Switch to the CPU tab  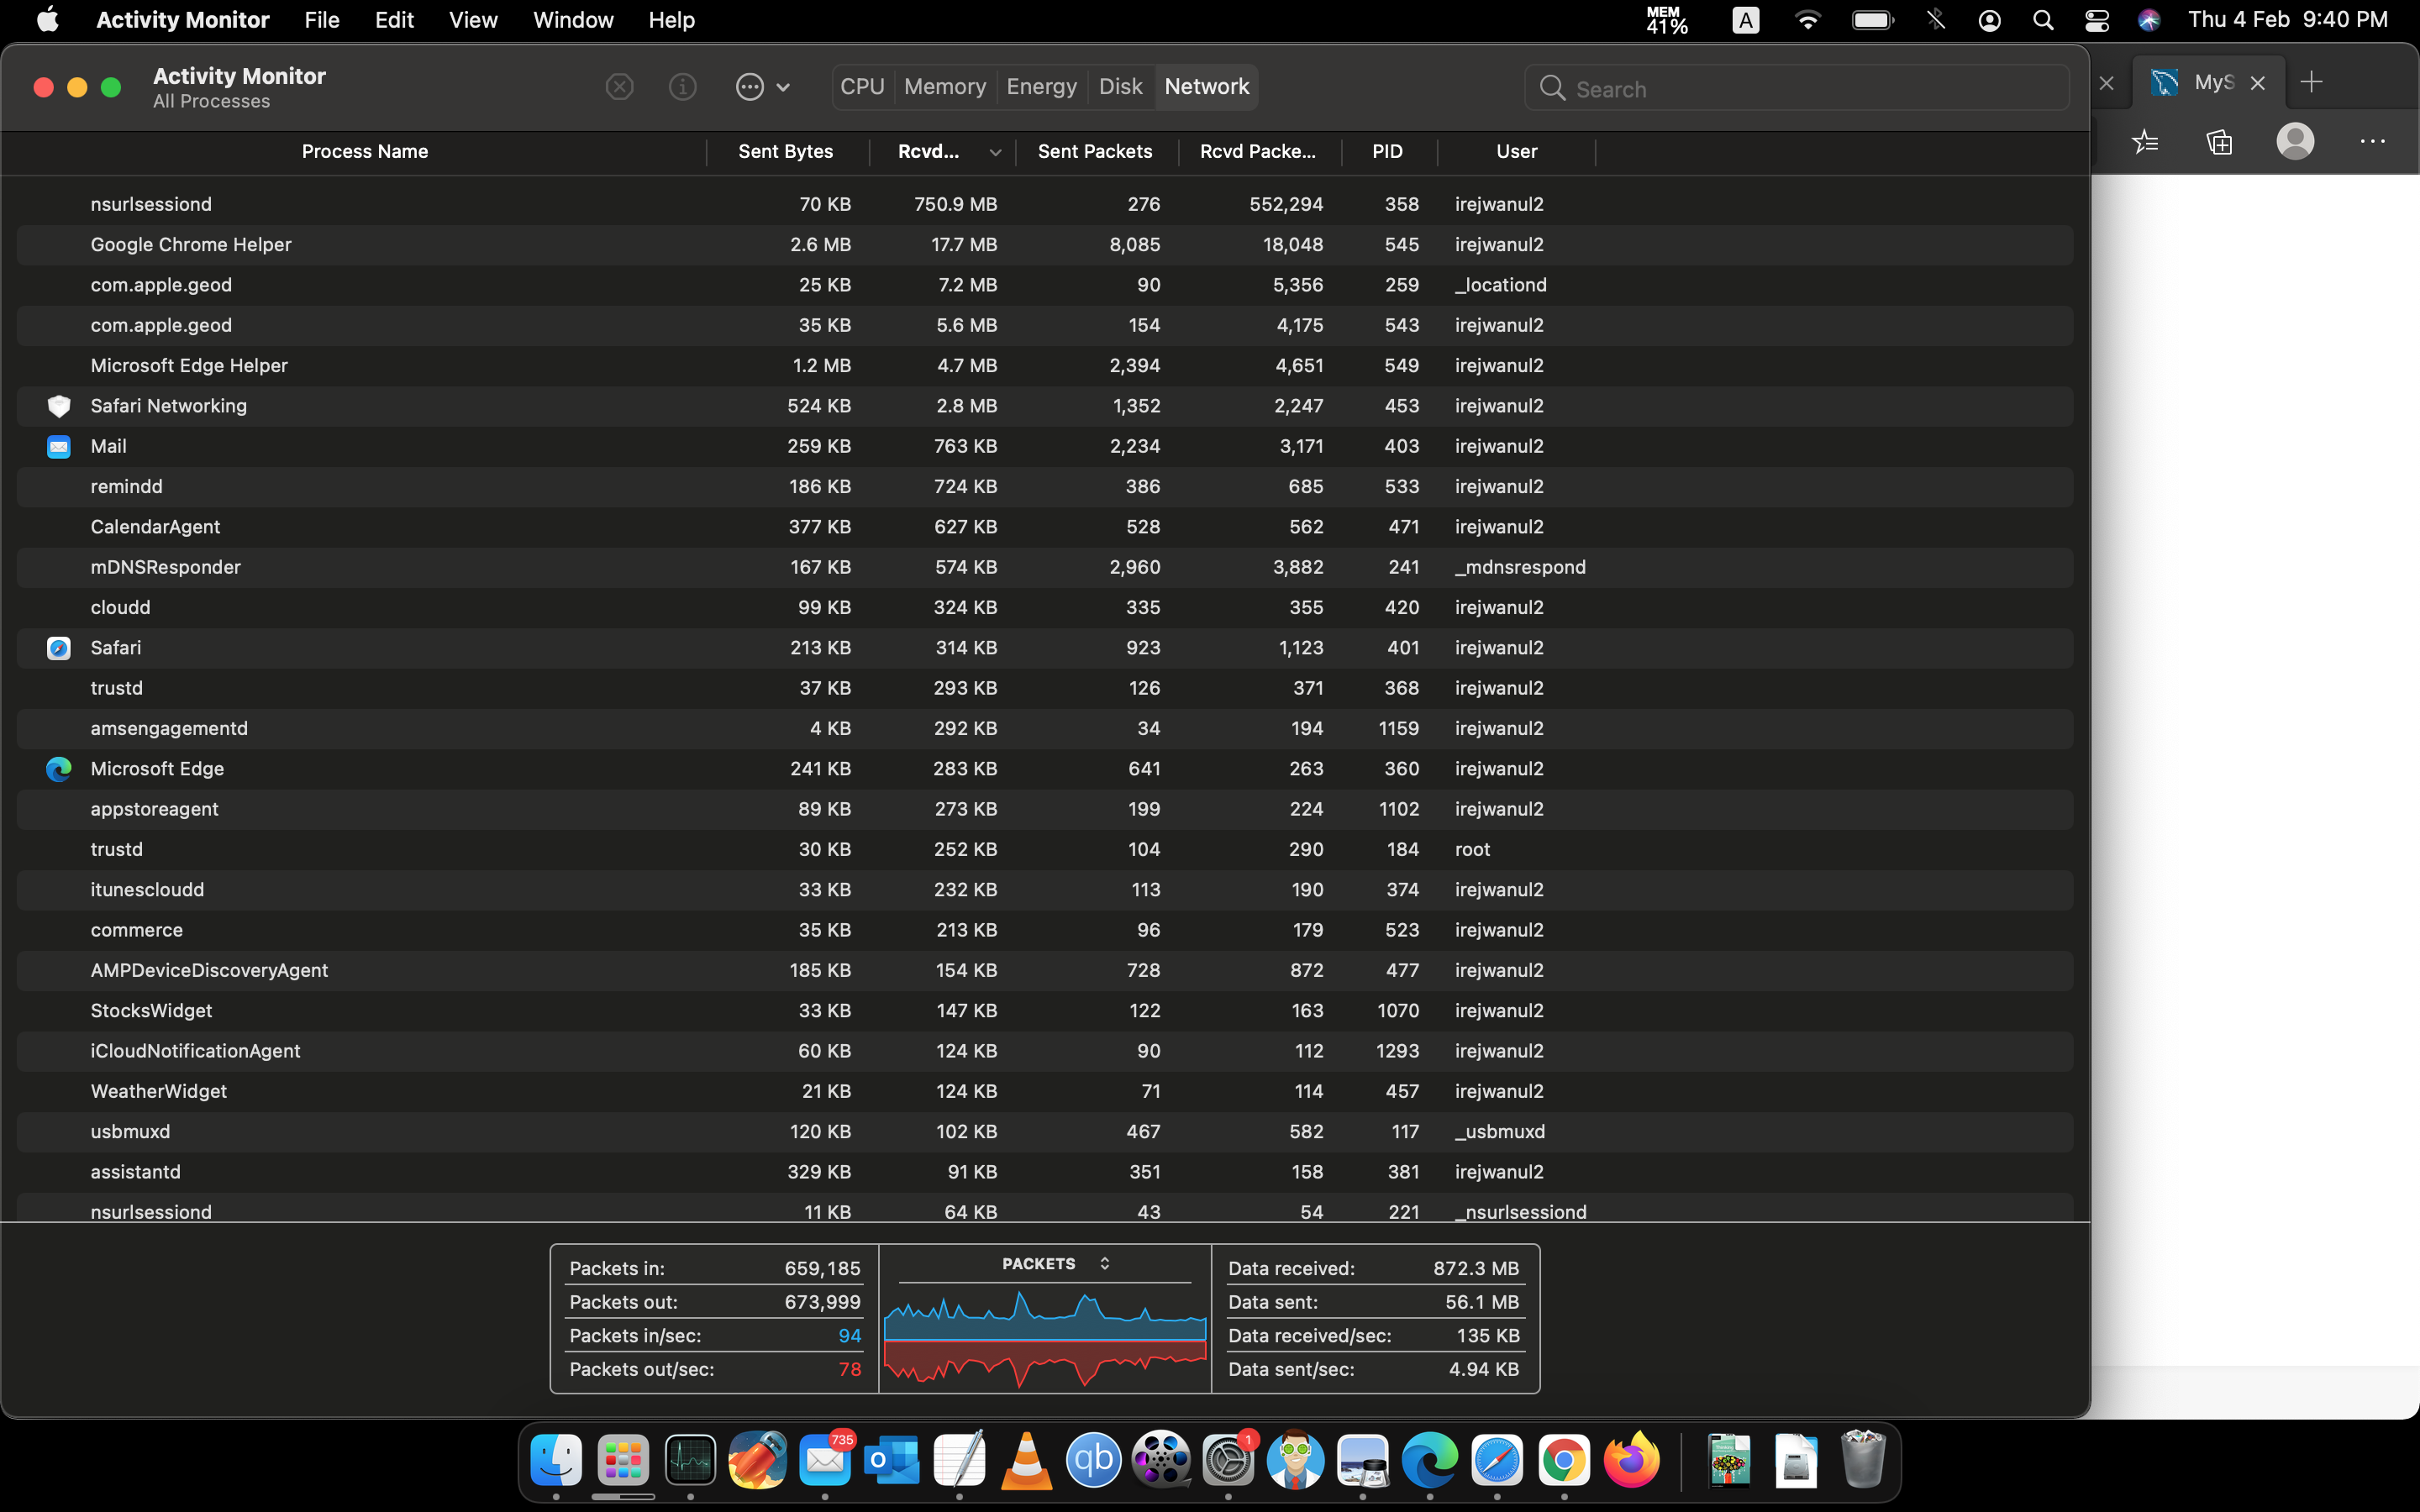[862, 87]
